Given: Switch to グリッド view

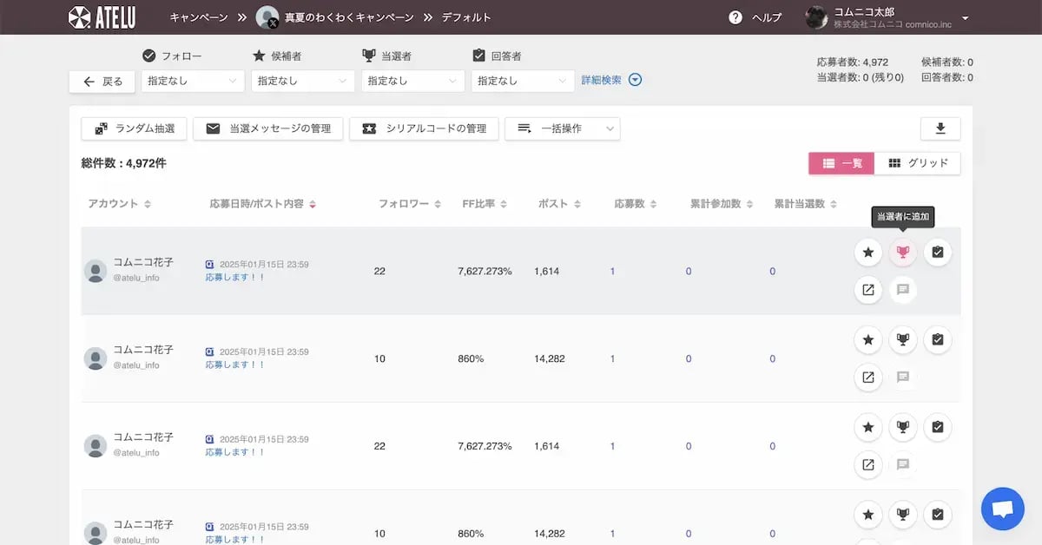Looking at the screenshot, I should [x=918, y=163].
